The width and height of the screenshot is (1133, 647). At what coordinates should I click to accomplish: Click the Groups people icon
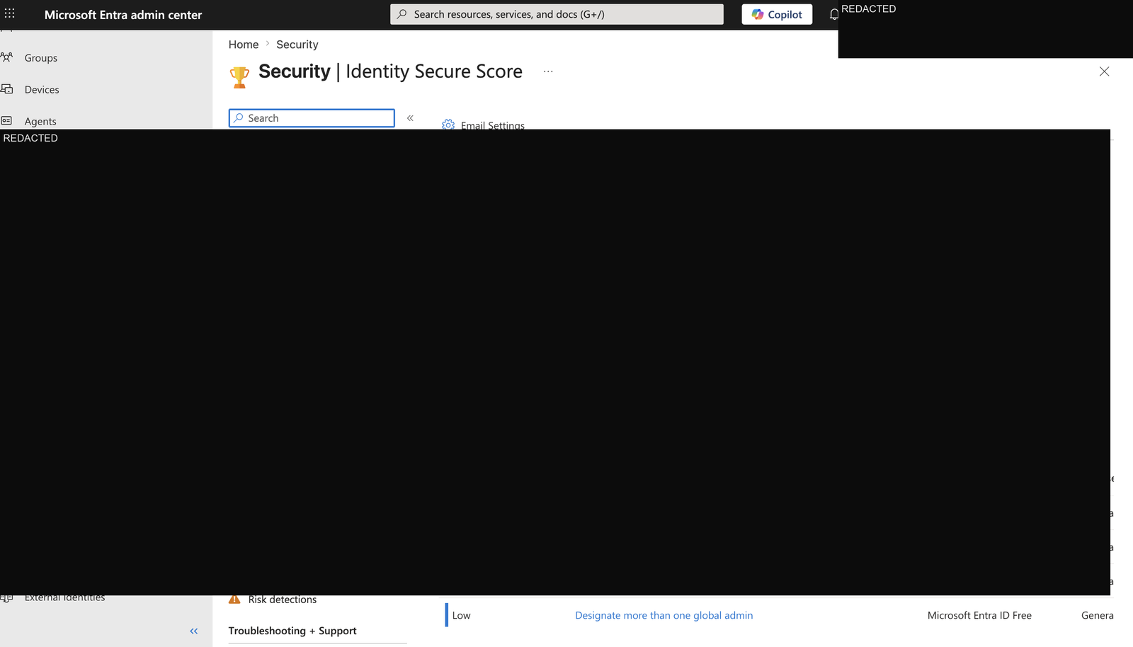[x=7, y=57]
